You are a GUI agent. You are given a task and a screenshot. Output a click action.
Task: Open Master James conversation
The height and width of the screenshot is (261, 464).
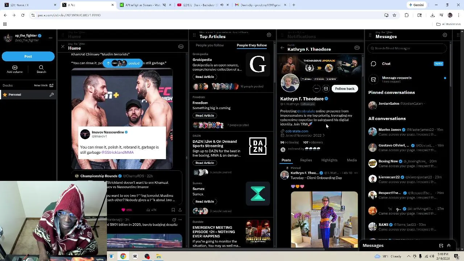407,132
